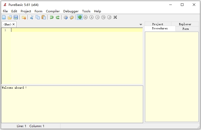Viewport: 201px width, 130px height.
Task: Click the Cut scissors icon
Action: tap(32, 17)
